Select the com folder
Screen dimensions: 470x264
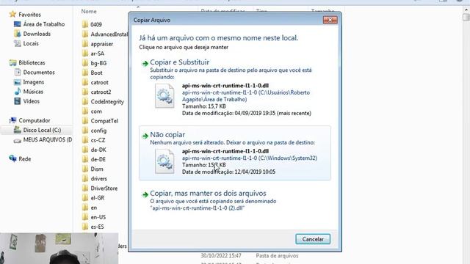click(x=96, y=111)
